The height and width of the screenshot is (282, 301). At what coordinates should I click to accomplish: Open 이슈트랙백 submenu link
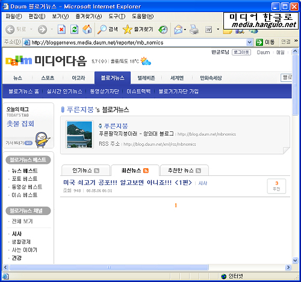(138, 92)
